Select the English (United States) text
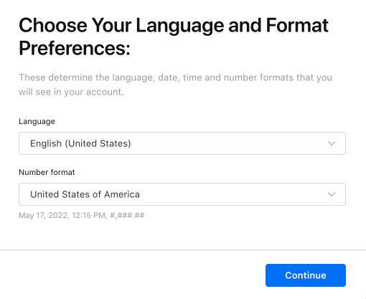 coord(80,143)
